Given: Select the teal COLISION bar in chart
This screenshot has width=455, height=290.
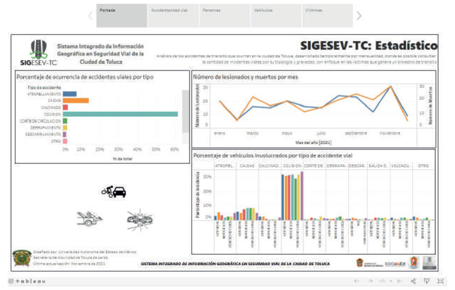Looking at the screenshot, I should 120,114.
